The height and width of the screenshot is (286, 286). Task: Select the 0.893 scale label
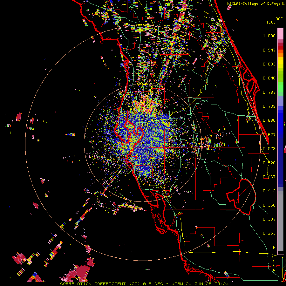click(x=269, y=64)
